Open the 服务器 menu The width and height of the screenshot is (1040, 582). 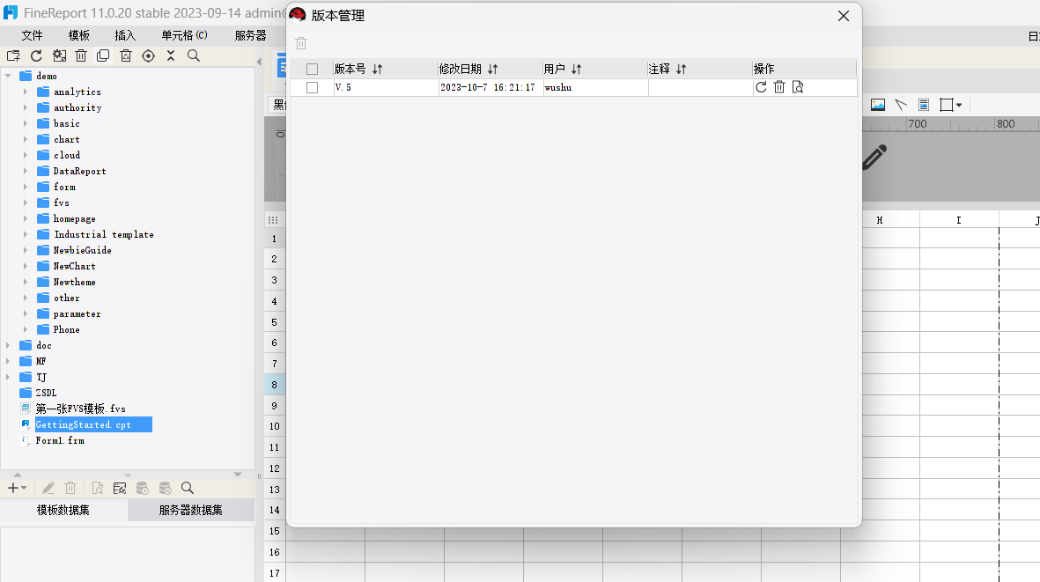tap(250, 35)
